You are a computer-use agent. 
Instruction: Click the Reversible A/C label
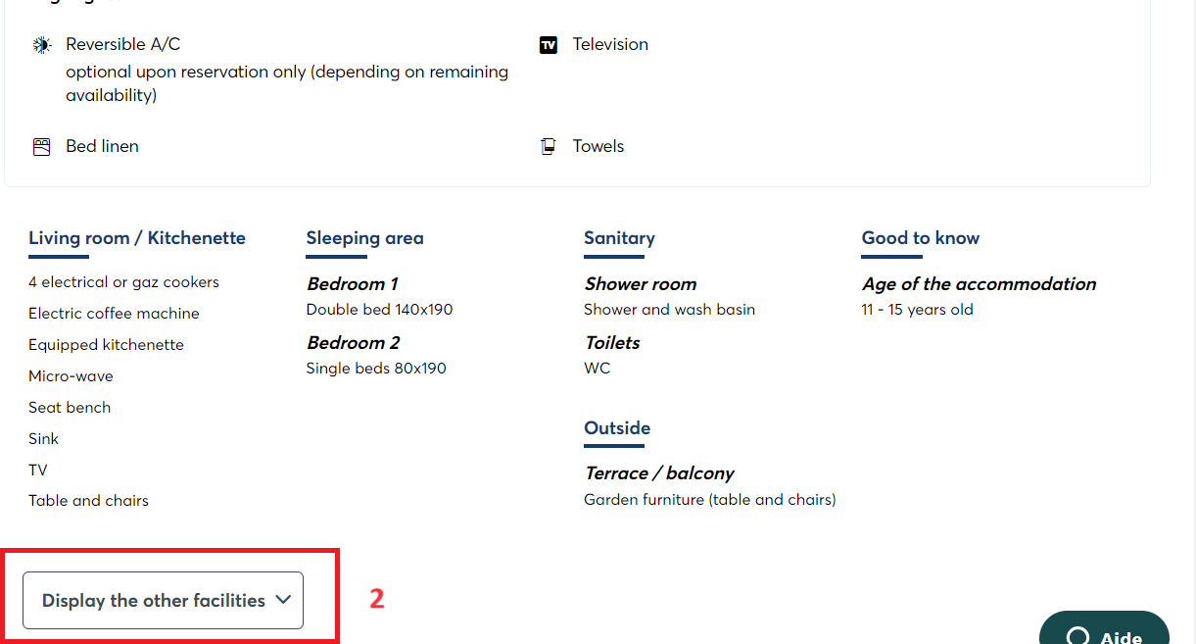[123, 45]
